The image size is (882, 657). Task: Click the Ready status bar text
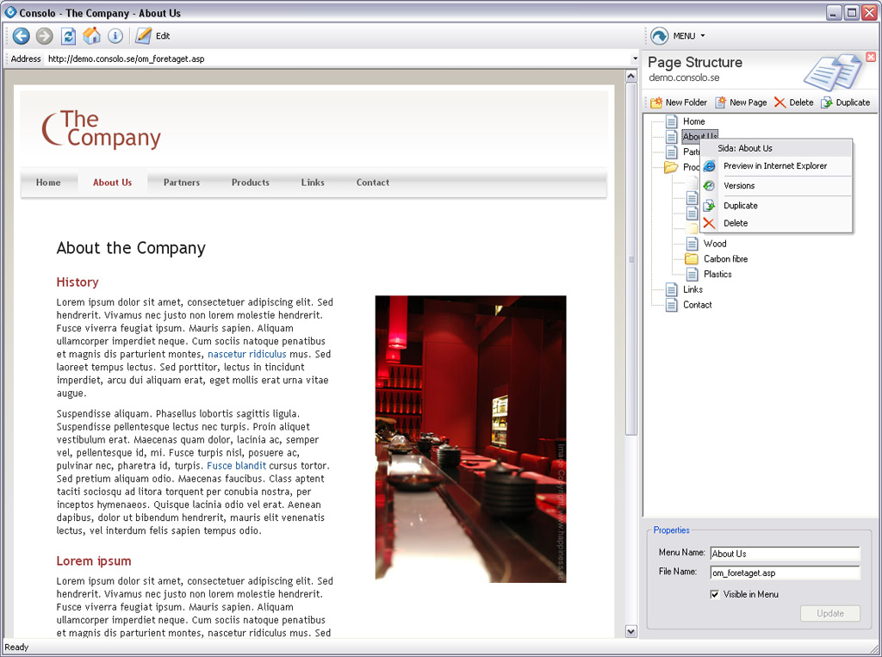16,647
